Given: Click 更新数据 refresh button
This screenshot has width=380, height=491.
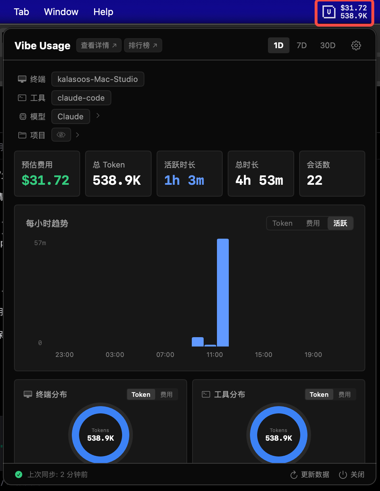Looking at the screenshot, I should (310, 474).
